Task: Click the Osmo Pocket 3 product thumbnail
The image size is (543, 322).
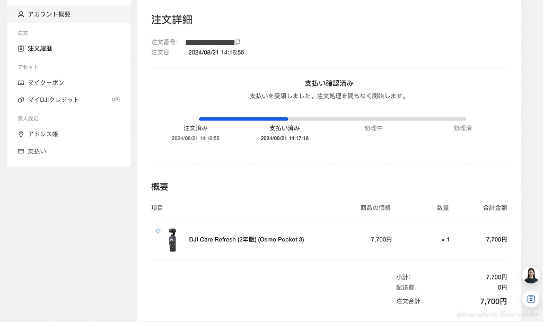Action: point(172,240)
